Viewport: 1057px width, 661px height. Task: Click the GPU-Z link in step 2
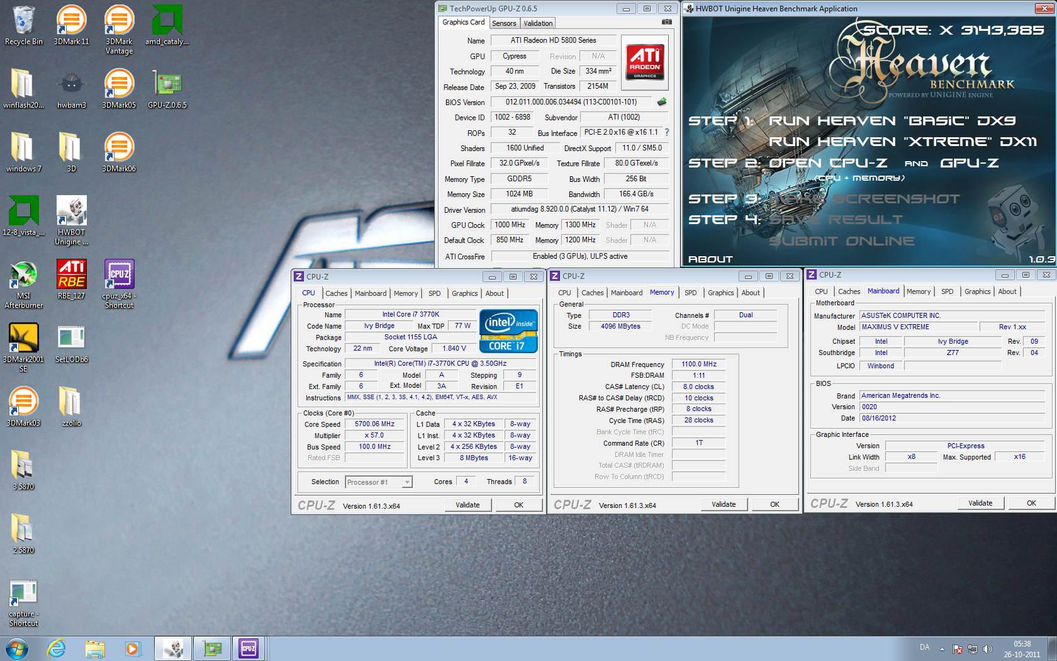pos(970,163)
